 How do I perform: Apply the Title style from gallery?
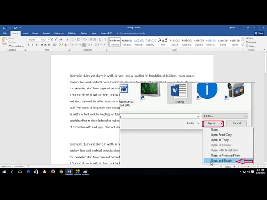pos(162,42)
